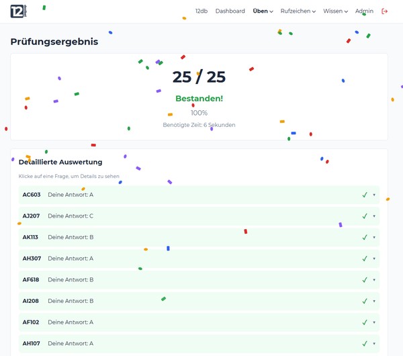403x356 pixels.
Task: Open the Rufzeichen dropdown menu
Action: (298, 11)
